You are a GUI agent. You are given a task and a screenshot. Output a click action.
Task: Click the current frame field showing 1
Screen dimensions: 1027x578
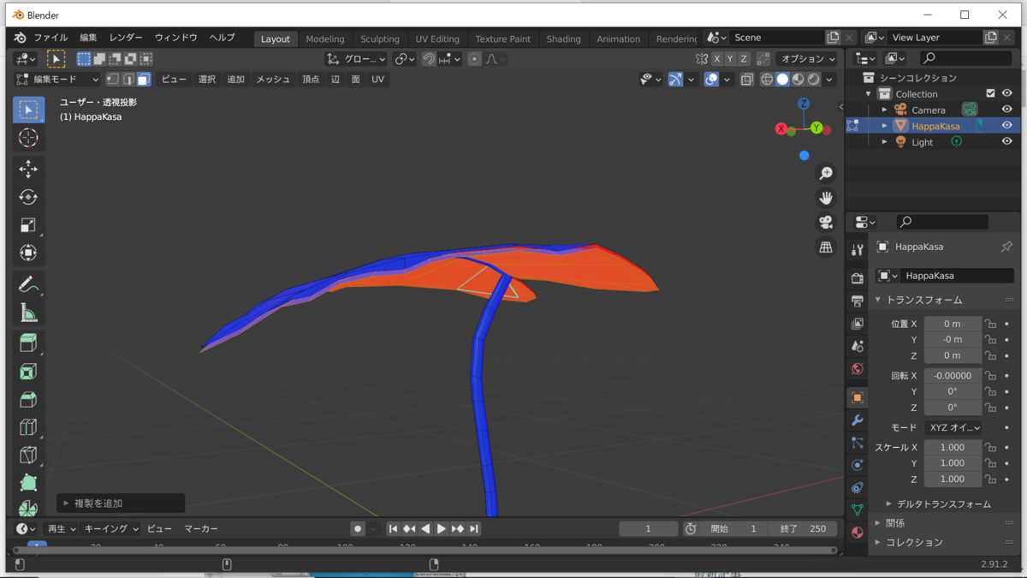click(x=648, y=529)
